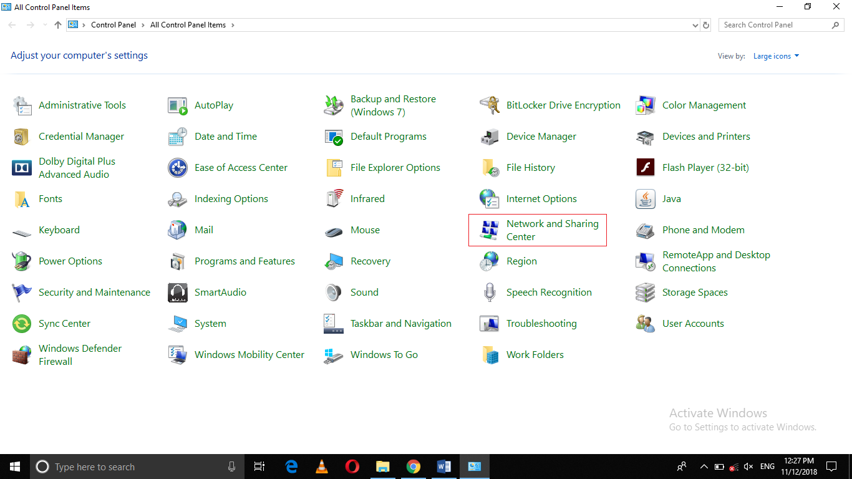Expand the address bar history dropdown
852x479 pixels.
694,24
